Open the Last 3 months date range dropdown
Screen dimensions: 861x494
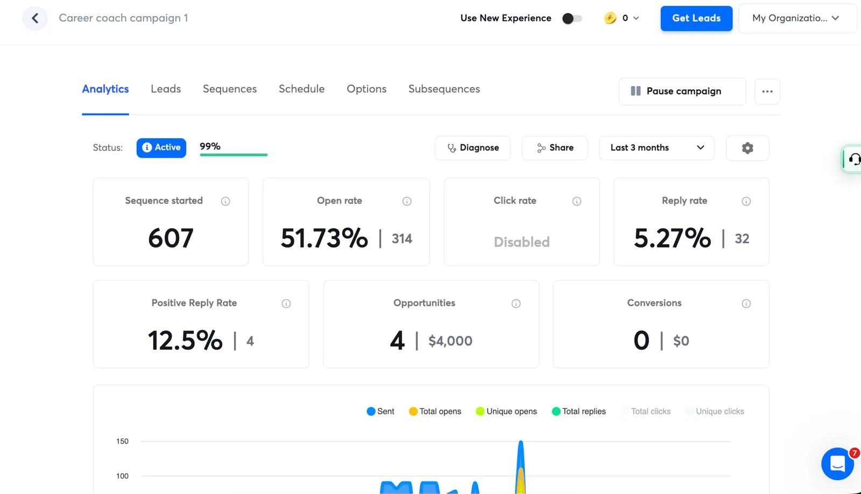point(657,148)
